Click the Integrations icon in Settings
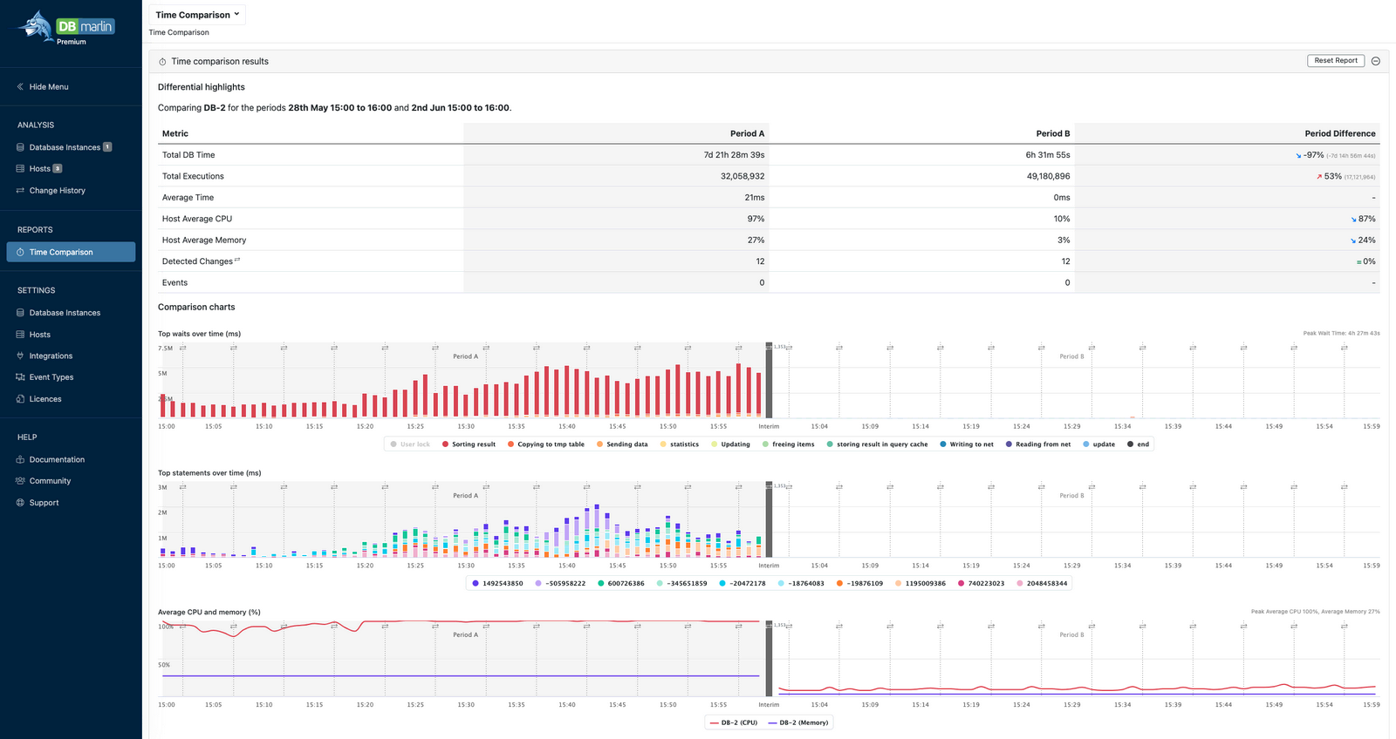The width and height of the screenshot is (1396, 739). tap(20, 356)
